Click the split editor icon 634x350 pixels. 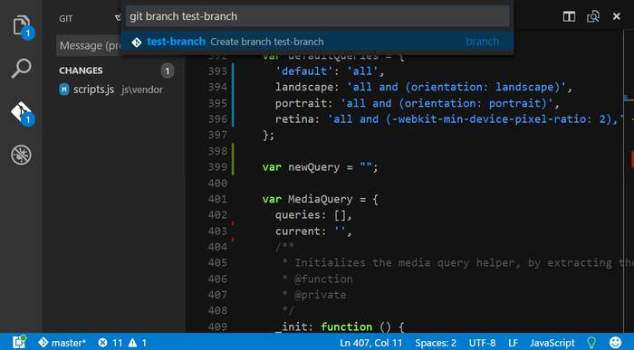pyautogui.click(x=569, y=16)
